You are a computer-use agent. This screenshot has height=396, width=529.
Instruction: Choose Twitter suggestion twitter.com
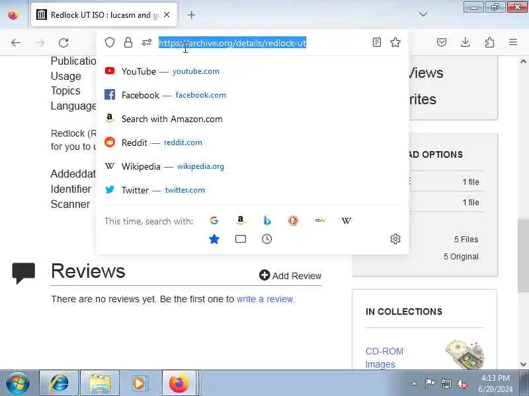pyautogui.click(x=253, y=190)
